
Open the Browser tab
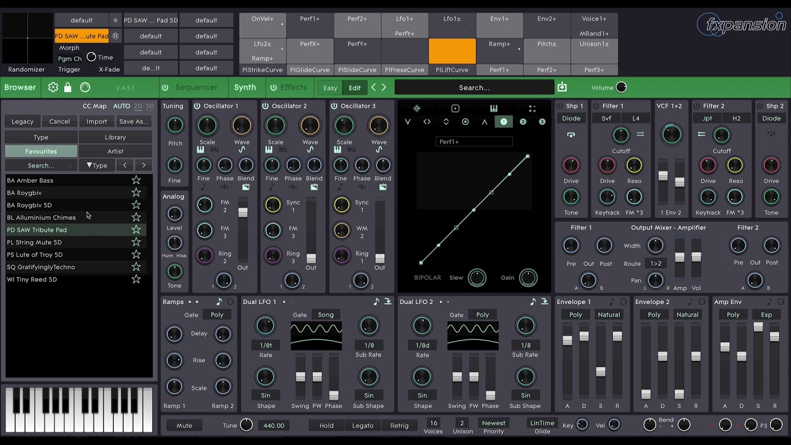20,88
